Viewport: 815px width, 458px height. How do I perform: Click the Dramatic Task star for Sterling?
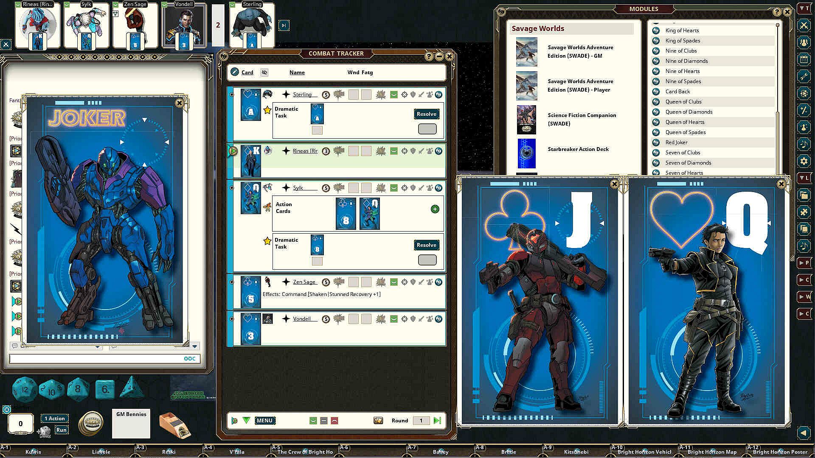(x=267, y=110)
